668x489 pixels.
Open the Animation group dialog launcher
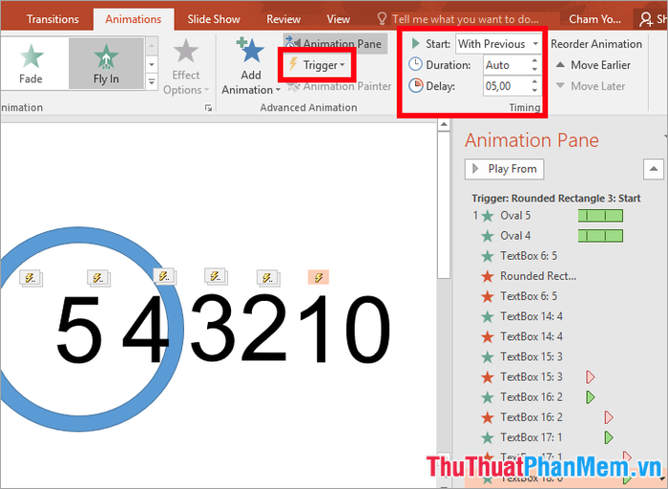[x=208, y=108]
